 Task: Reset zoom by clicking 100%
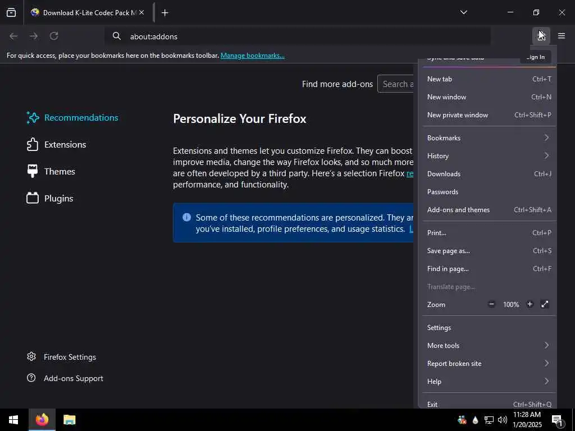(511, 305)
